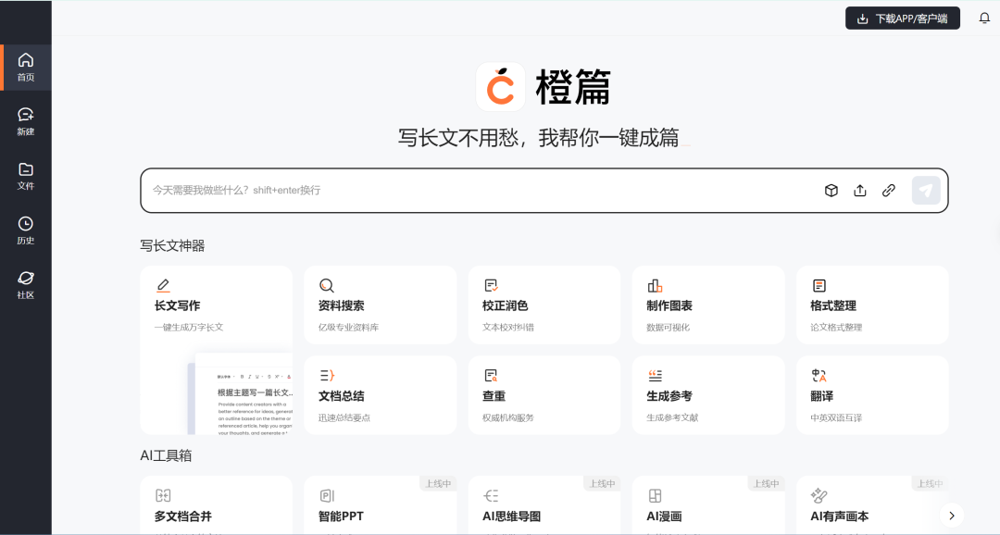Click the icon on AI有声画本 card
Viewport: 1000px width, 535px height.
click(819, 495)
